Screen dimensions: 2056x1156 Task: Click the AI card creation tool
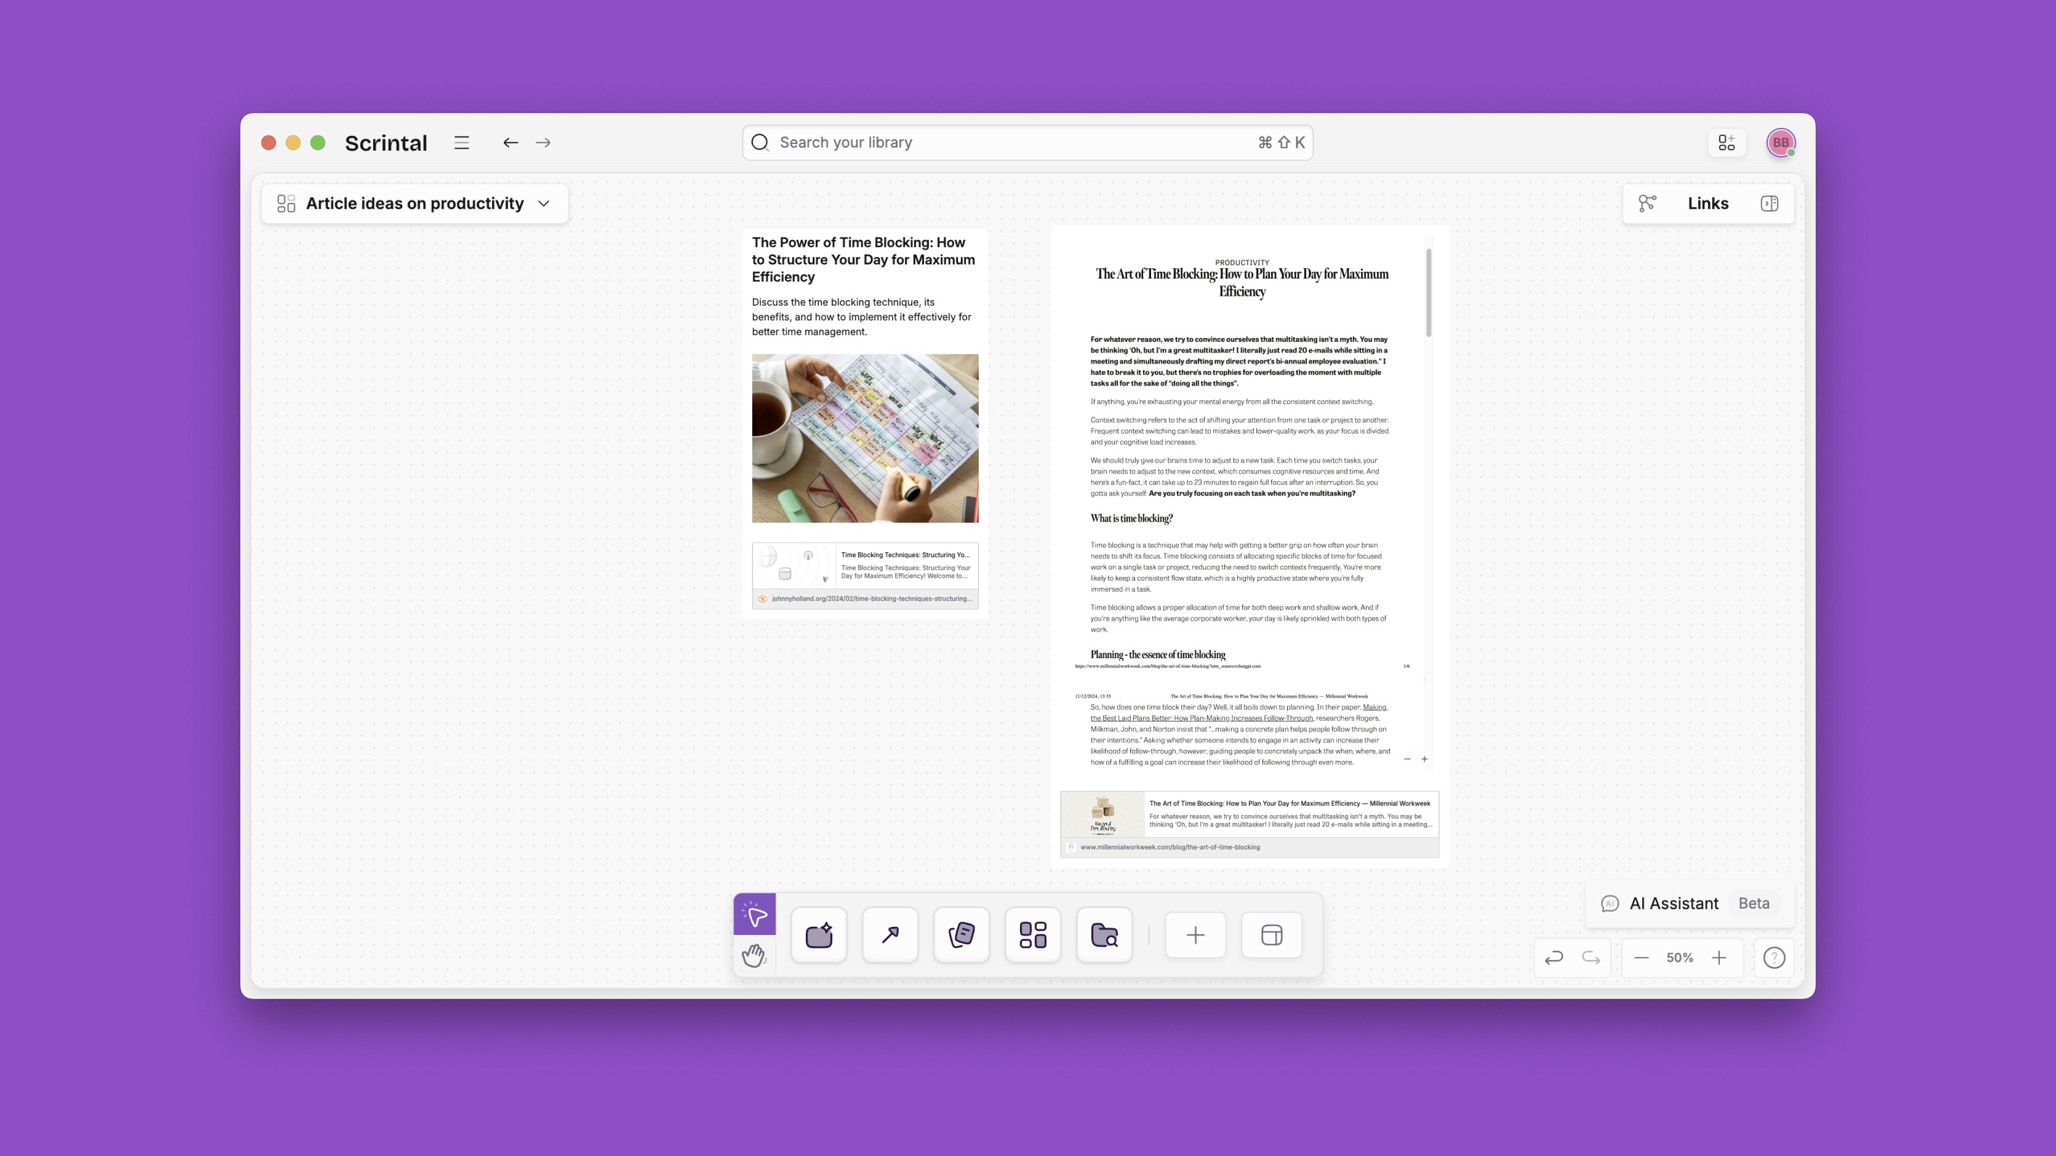pyautogui.click(x=819, y=935)
